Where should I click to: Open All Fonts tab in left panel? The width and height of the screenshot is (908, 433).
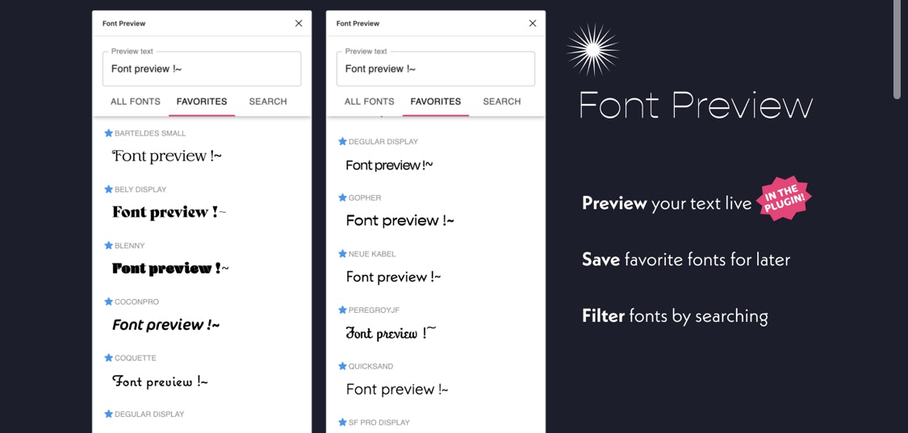point(136,102)
